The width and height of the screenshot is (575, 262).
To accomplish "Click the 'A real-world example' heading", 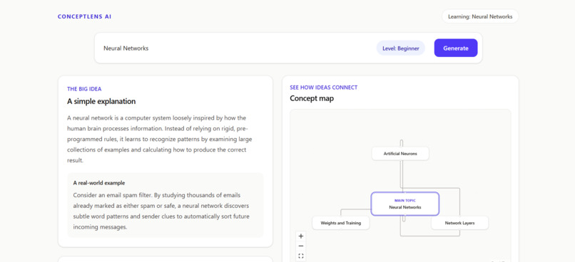I will [x=99, y=183].
